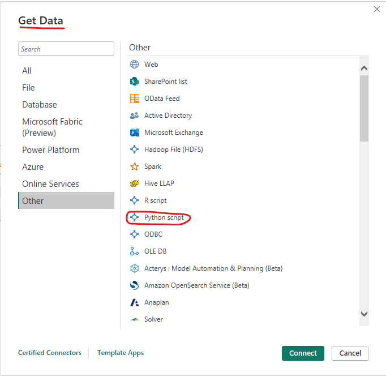Select the Hadoop File (HDFS) text
386x376 pixels.
pyautogui.click(x=174, y=149)
